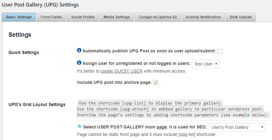272x140 pixels.
Task: Click info icon beside Assign user option
Action: click(79, 63)
